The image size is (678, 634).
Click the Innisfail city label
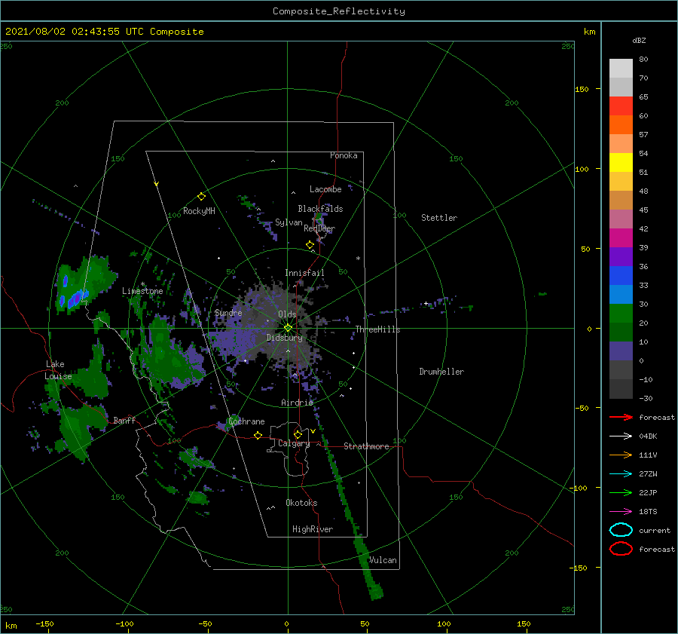click(304, 273)
